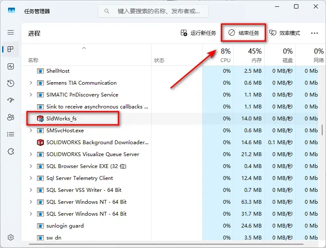Click the sw_dn process icon
Image resolution: width=326 pixels, height=248 pixels.
[x=40, y=238]
